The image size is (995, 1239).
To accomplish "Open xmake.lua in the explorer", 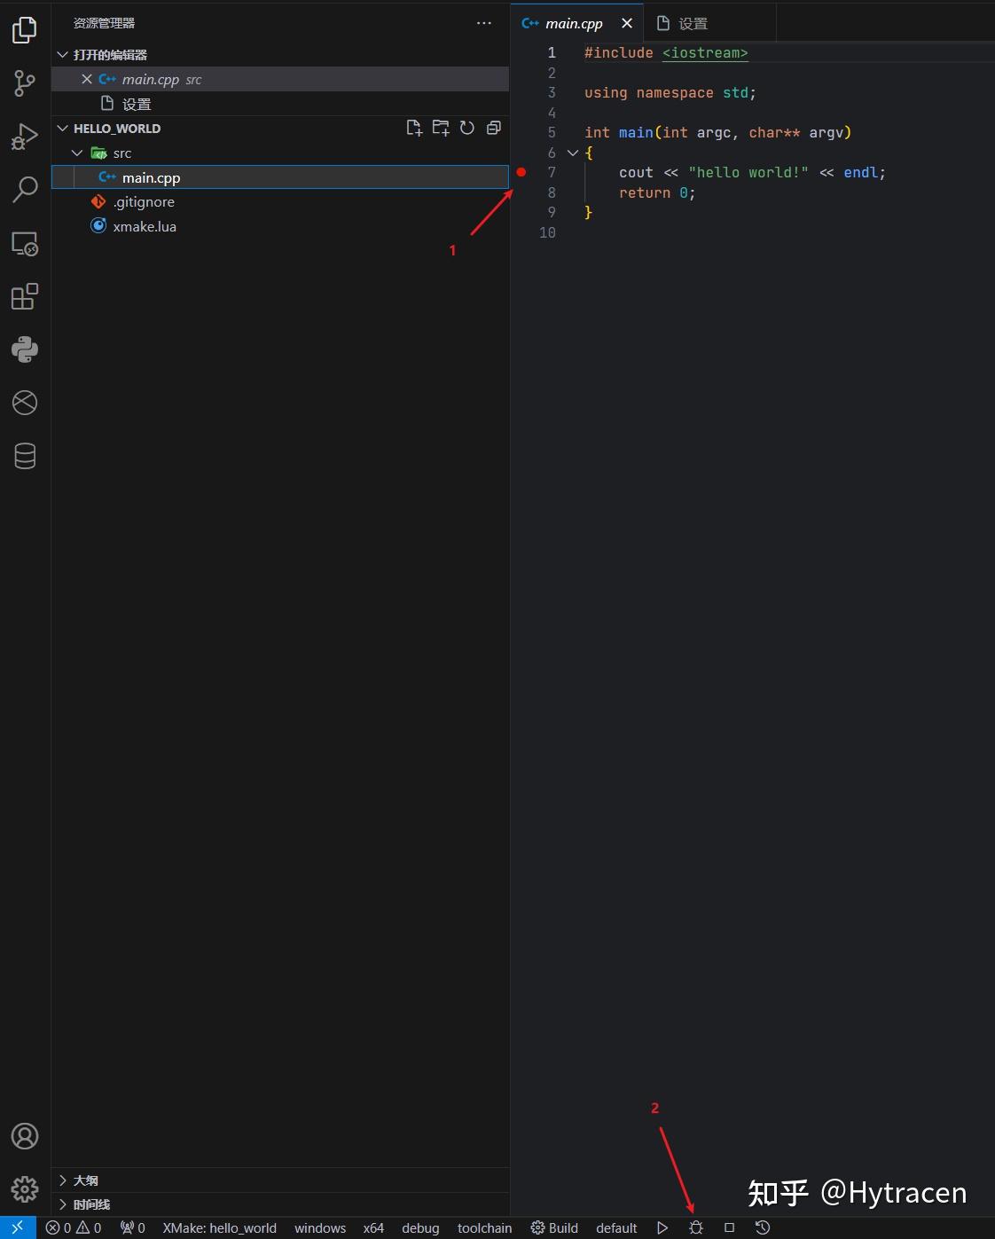I will [145, 227].
